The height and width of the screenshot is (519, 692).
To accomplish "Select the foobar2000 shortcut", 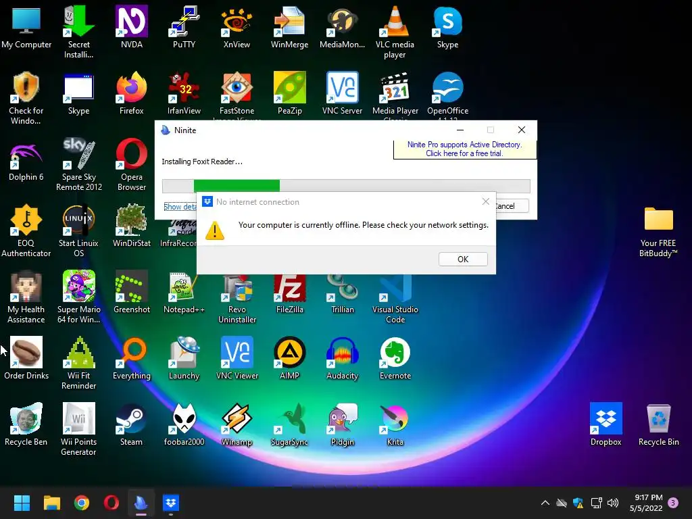I will point(184,424).
